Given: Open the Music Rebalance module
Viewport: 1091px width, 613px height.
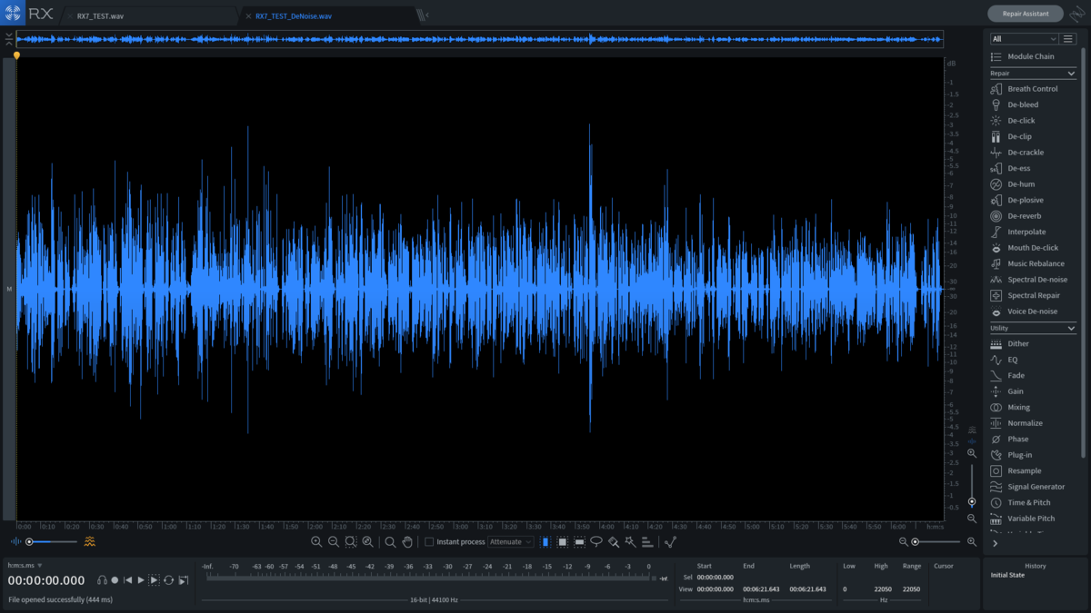Looking at the screenshot, I should pyautogui.click(x=1033, y=263).
